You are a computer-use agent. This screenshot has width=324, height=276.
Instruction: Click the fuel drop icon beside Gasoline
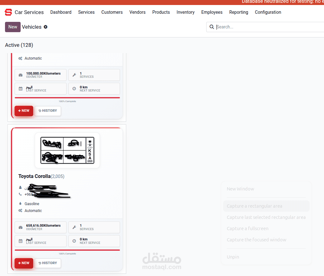20,204
